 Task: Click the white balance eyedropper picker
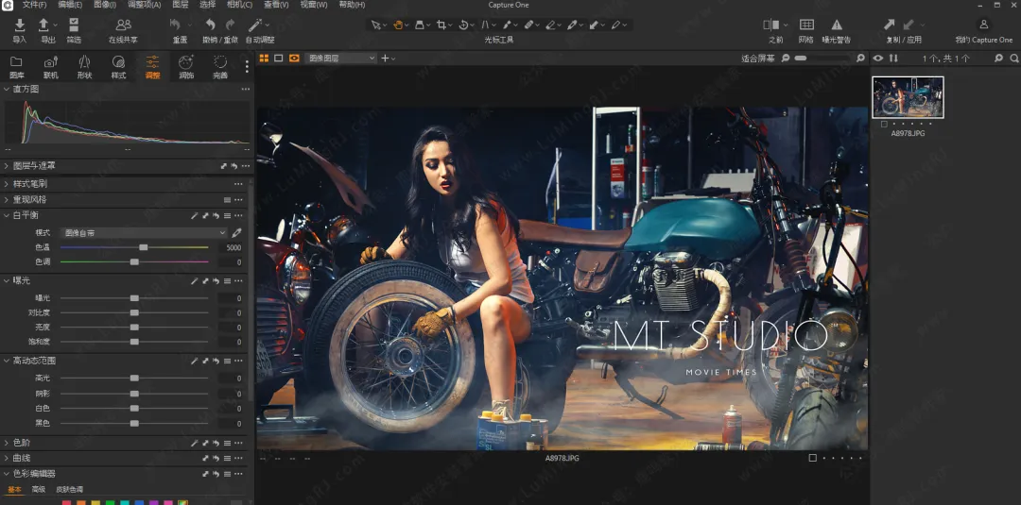coord(237,232)
